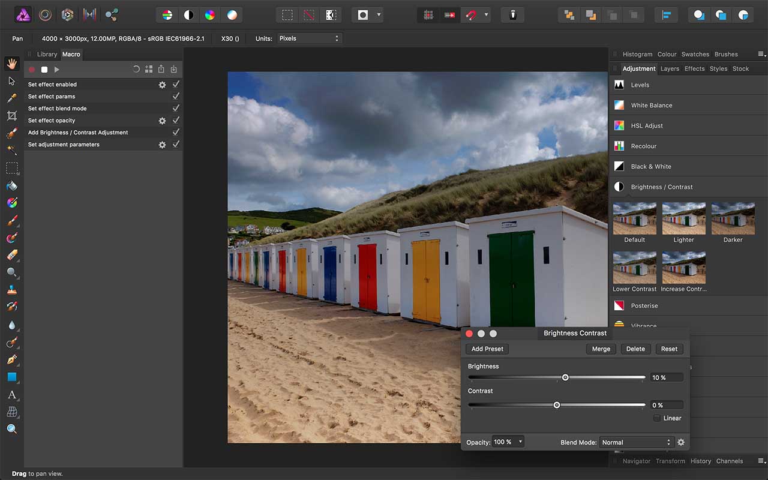This screenshot has width=768, height=480.
Task: Add macro to Library icon
Action: tap(149, 70)
